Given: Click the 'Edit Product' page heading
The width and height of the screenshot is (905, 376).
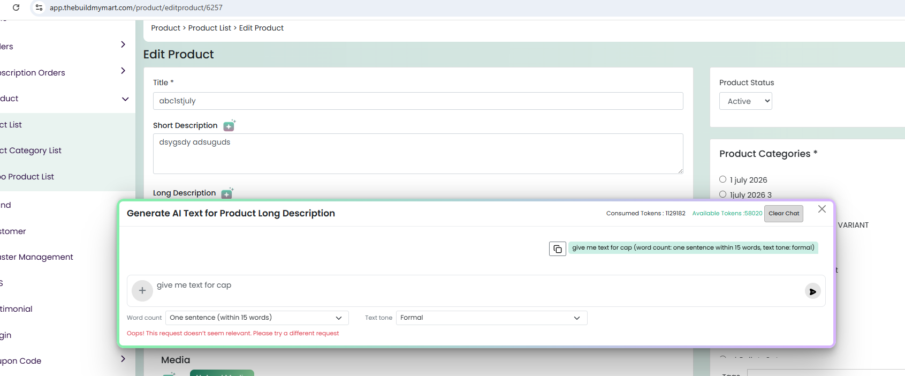Looking at the screenshot, I should (178, 55).
